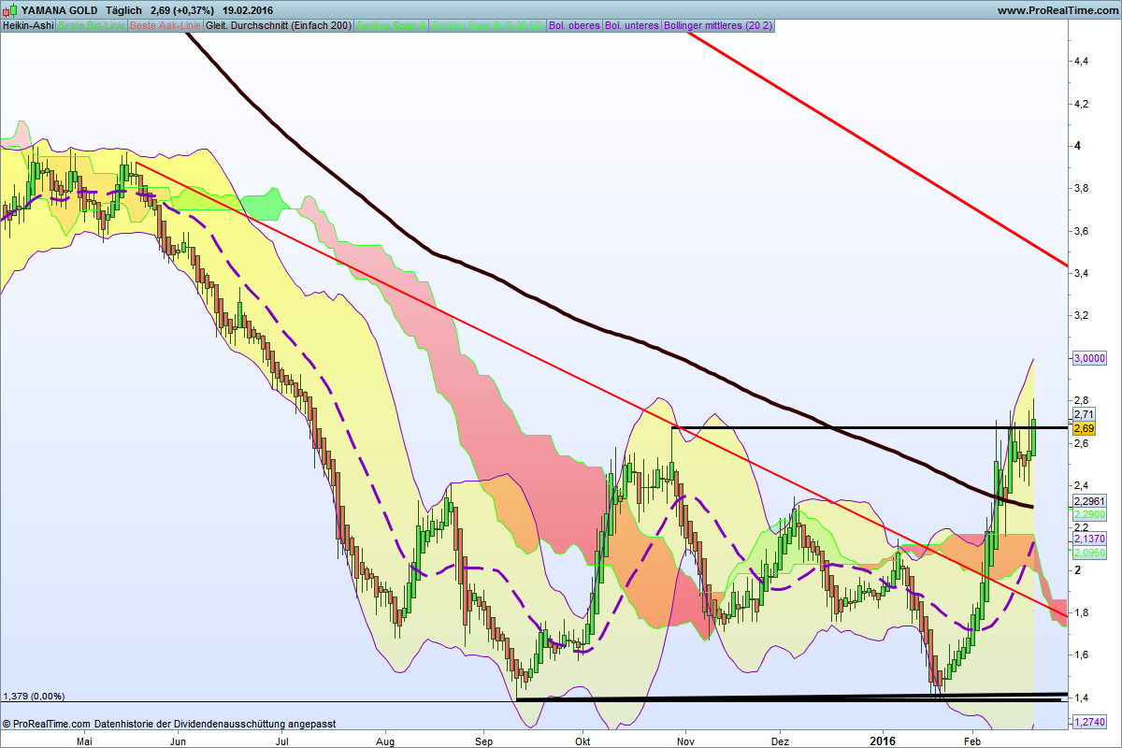The width and height of the screenshot is (1122, 748).
Task: Click the www.ProRealTime.com link
Action: point(1057,10)
